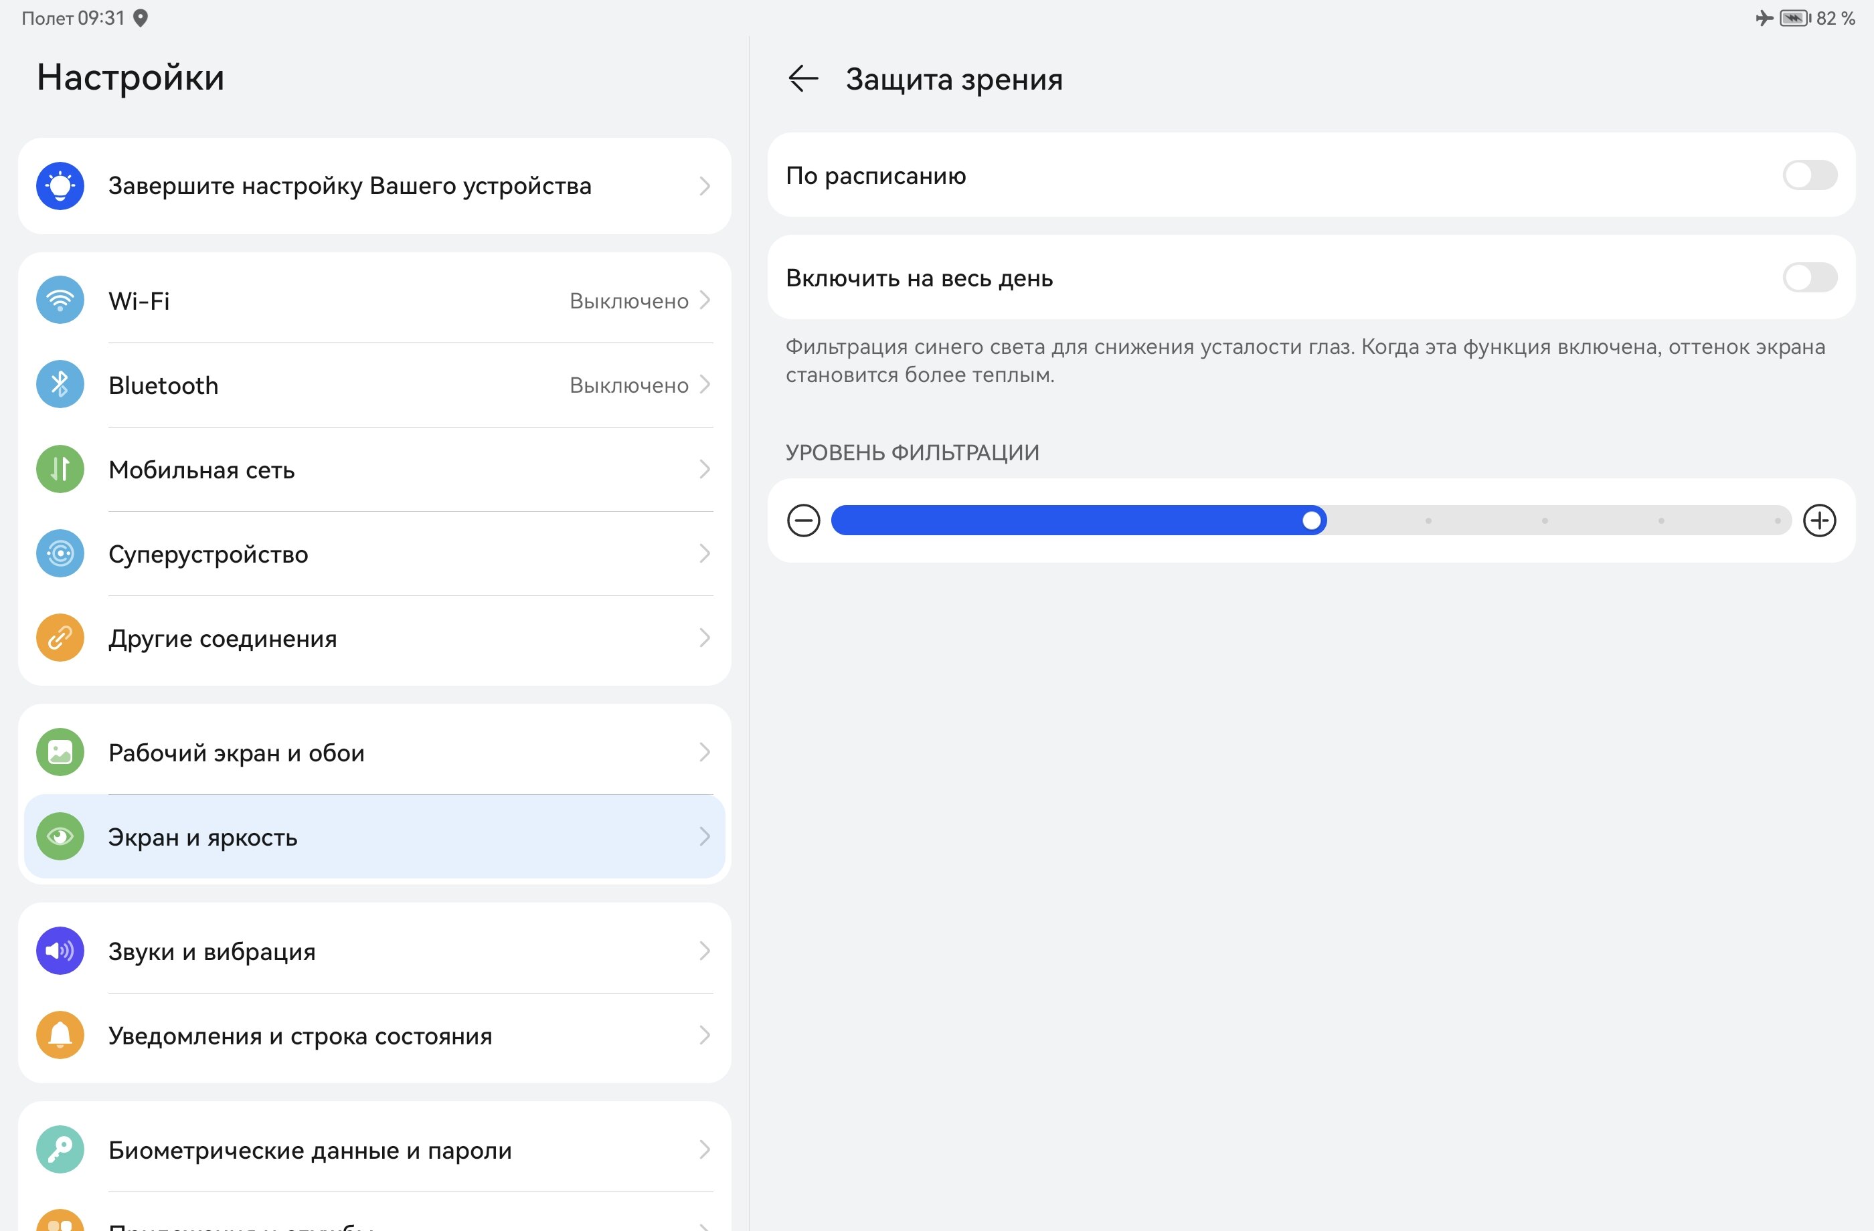This screenshot has height=1231, width=1874.
Task: Click the filtration slider white handle
Action: 1312,520
